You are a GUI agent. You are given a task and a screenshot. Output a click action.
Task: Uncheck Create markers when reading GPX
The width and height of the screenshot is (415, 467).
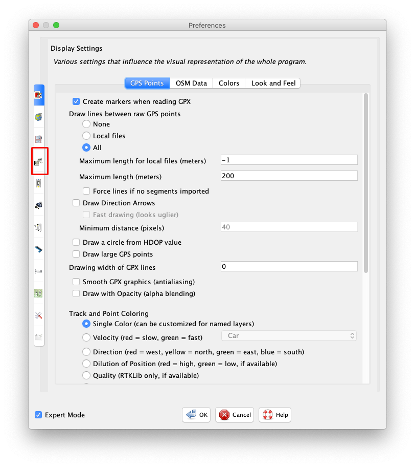[x=76, y=101]
